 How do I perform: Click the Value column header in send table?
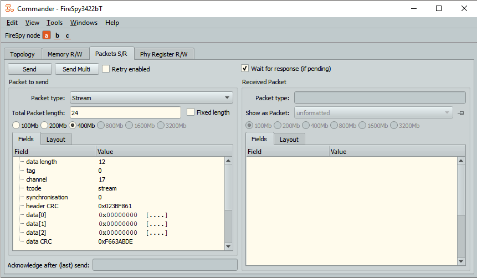point(165,151)
